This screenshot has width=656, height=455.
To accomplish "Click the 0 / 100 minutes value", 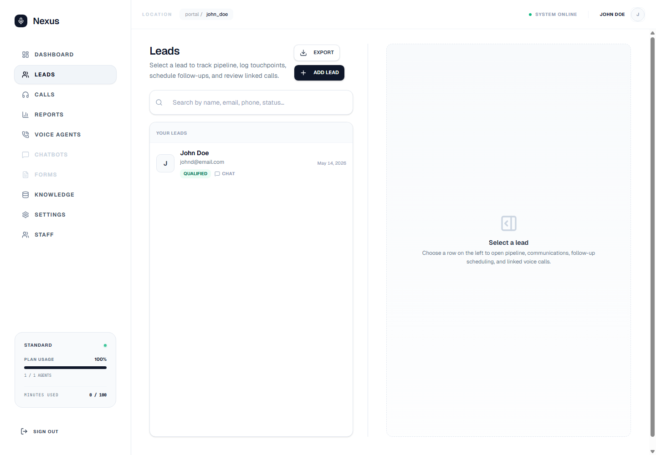I will click(x=98, y=395).
